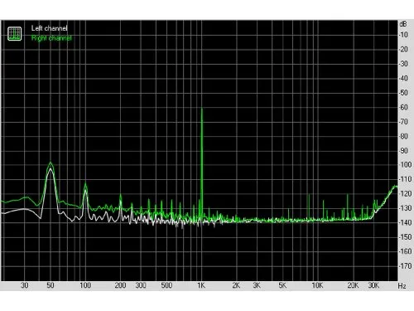Viewport: 414px width, 311px height.
Task: Click the 5K frequency axis label
Action: (282, 285)
